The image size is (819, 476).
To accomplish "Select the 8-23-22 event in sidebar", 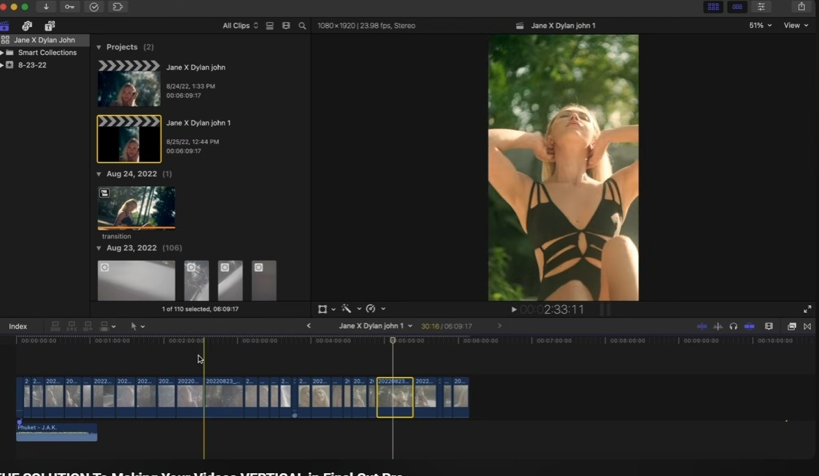I will pyautogui.click(x=32, y=65).
